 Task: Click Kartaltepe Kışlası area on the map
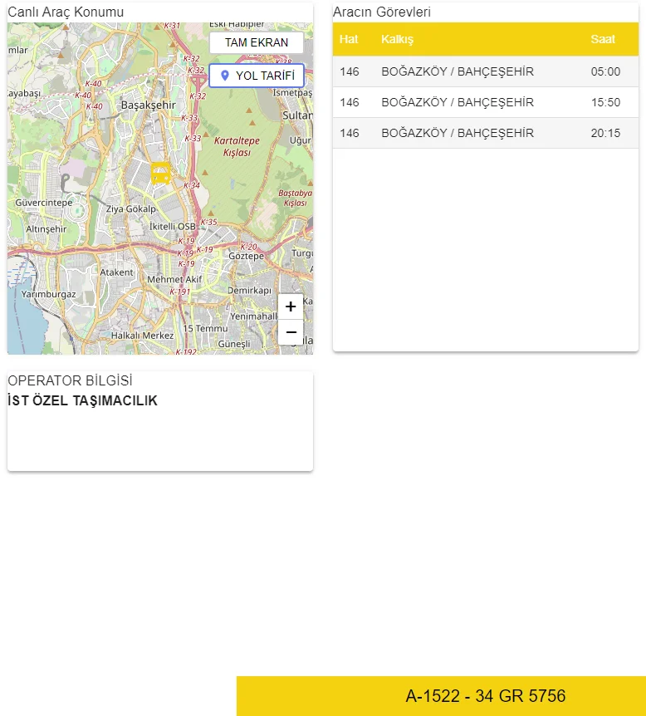coord(237,146)
